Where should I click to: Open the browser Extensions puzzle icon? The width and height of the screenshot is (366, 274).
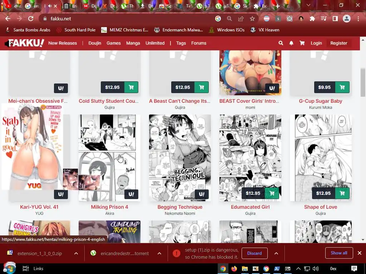(x=312, y=19)
